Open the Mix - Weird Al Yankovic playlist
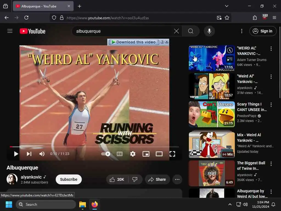281x211 pixels. (x=212, y=145)
